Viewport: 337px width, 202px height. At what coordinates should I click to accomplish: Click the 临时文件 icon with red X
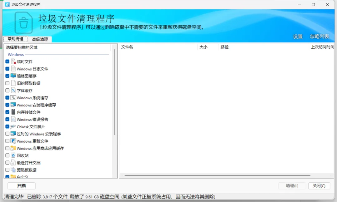13,62
